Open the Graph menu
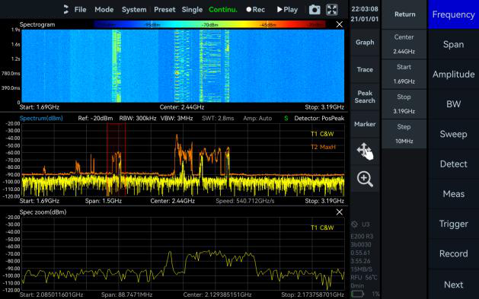 (x=365, y=43)
